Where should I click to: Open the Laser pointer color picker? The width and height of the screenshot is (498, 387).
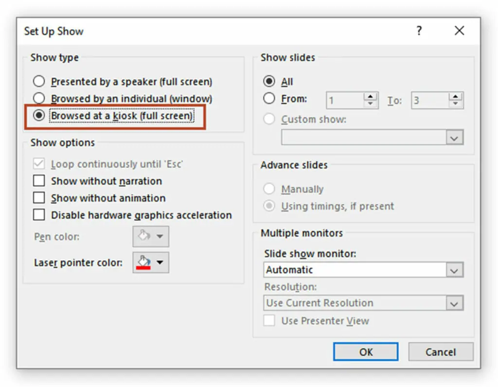pos(150,263)
